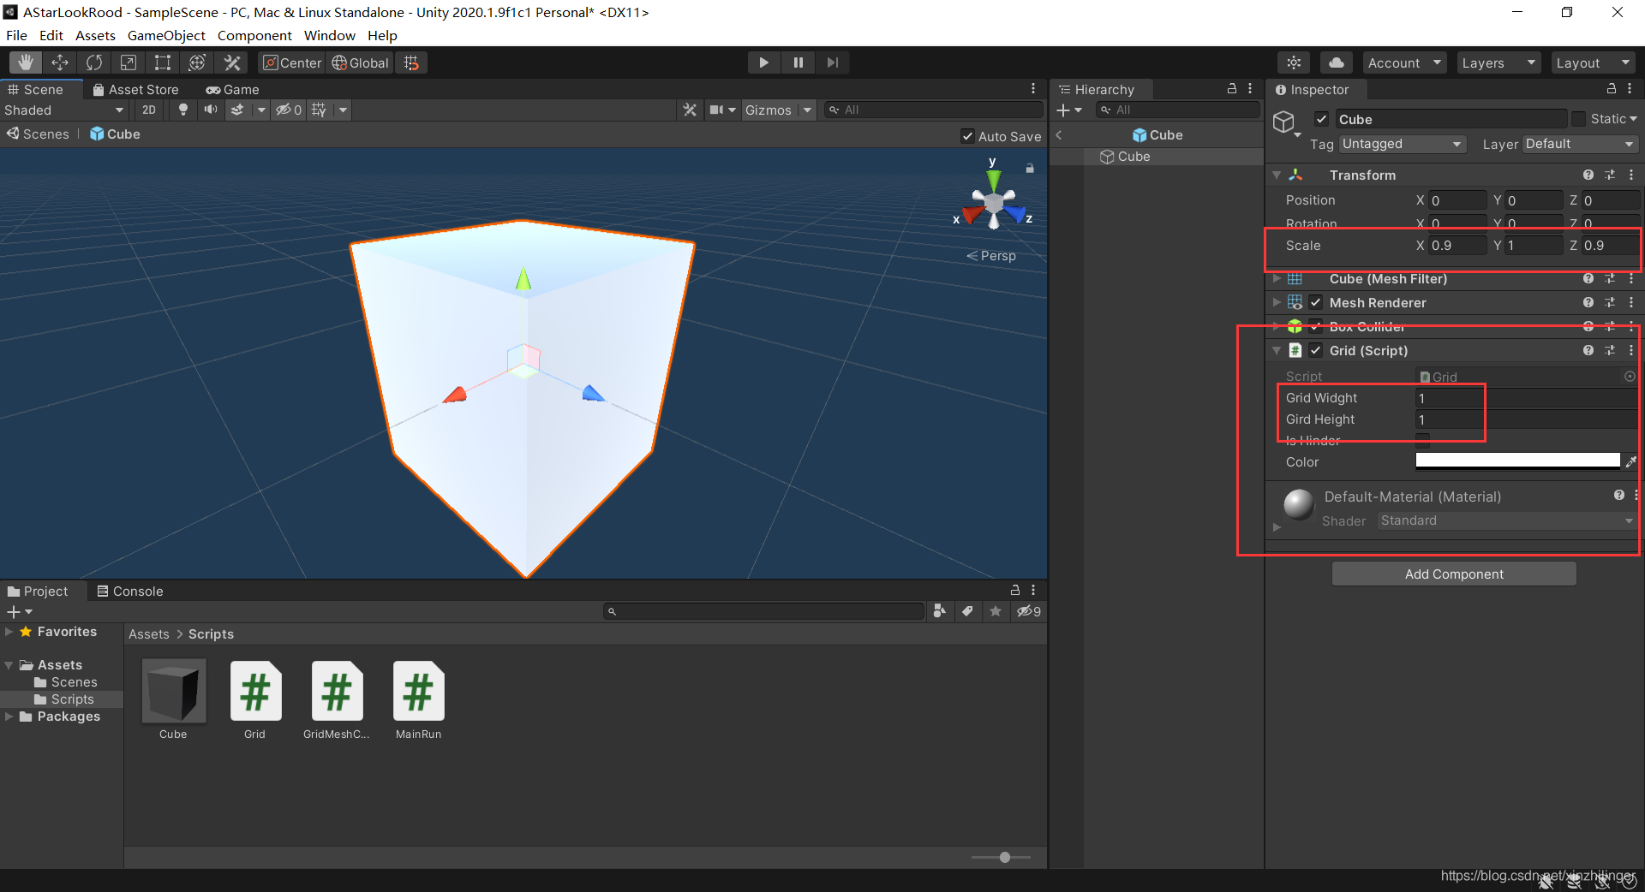The height and width of the screenshot is (892, 1645).
Task: Click the Account button
Action: coord(1404,62)
